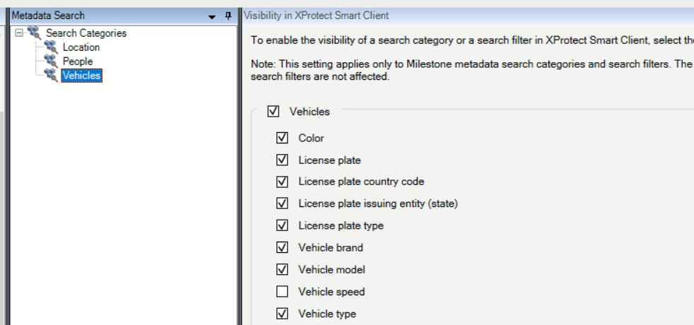The width and height of the screenshot is (694, 325).
Task: Toggle License plate issuing entity checkbox
Action: pyautogui.click(x=282, y=203)
